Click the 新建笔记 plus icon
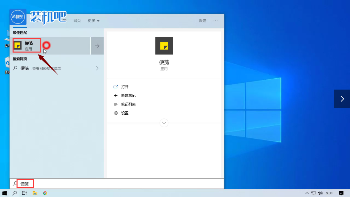This screenshot has height=197, width=350. [115, 95]
